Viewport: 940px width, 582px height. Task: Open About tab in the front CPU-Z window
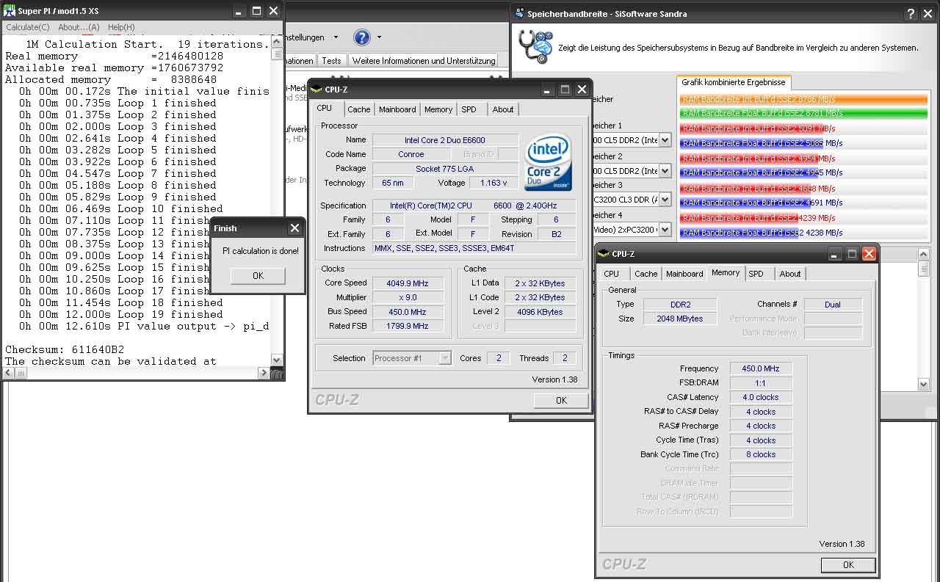[503, 109]
